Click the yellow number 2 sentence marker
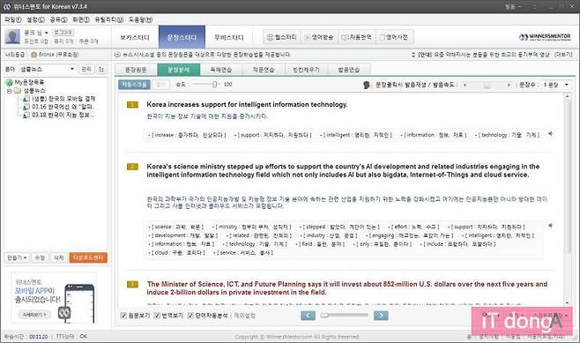580x343 pixels. click(132, 167)
